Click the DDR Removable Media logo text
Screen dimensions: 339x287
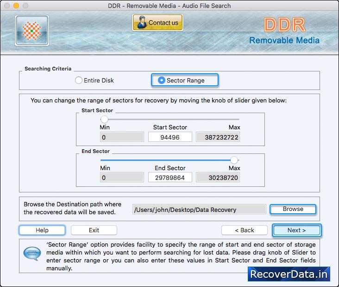284,32
